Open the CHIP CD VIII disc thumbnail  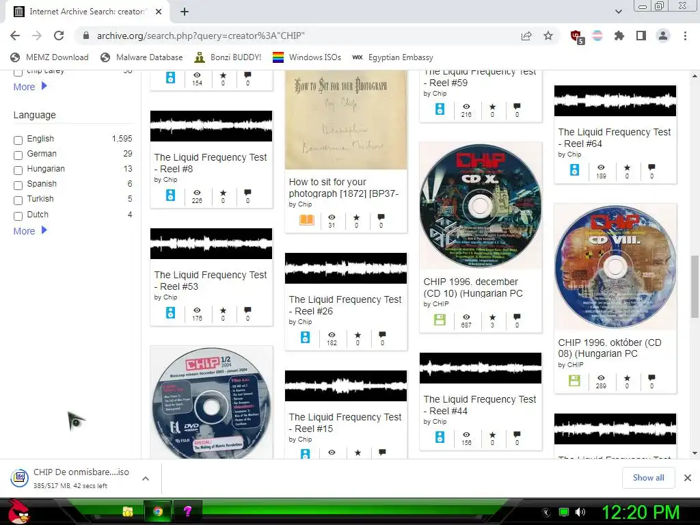click(615, 267)
